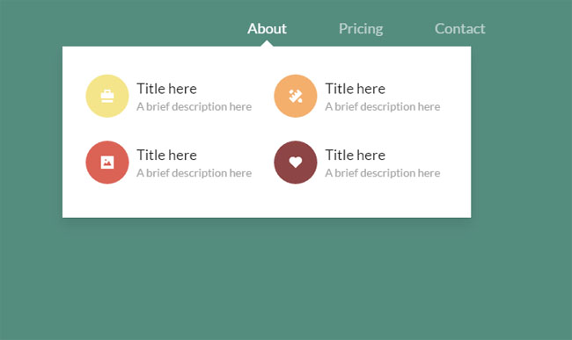Viewport: 572px width, 340px height.
Task: Click the orange pencil and ruler icon
Action: 296,96
